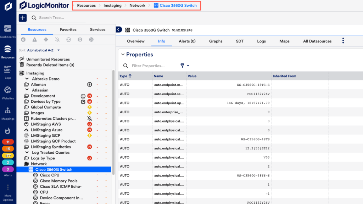Open Recently Deleted Items (0)

[x=50, y=65]
